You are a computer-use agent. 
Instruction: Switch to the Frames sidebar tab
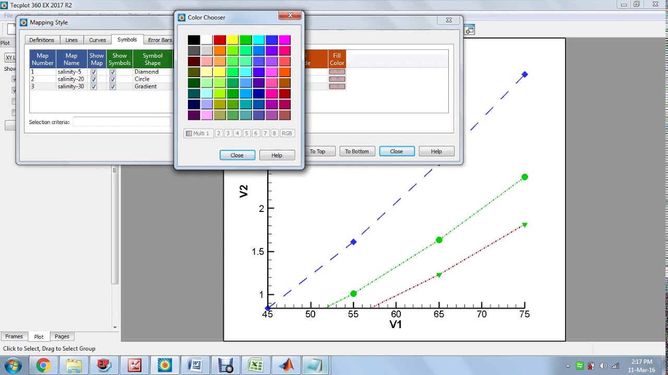click(14, 336)
